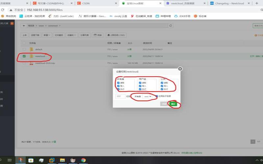Click the remote download button
Viewport: 263px width, 164px height.
point(35,35)
